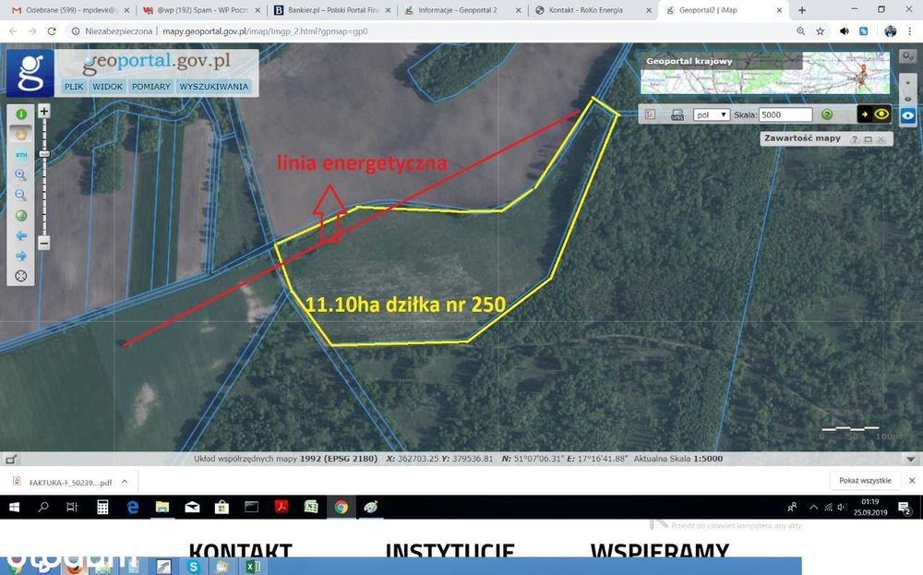Bookmark this page with star icon
Image resolution: width=923 pixels, height=575 pixels.
pyautogui.click(x=820, y=31)
